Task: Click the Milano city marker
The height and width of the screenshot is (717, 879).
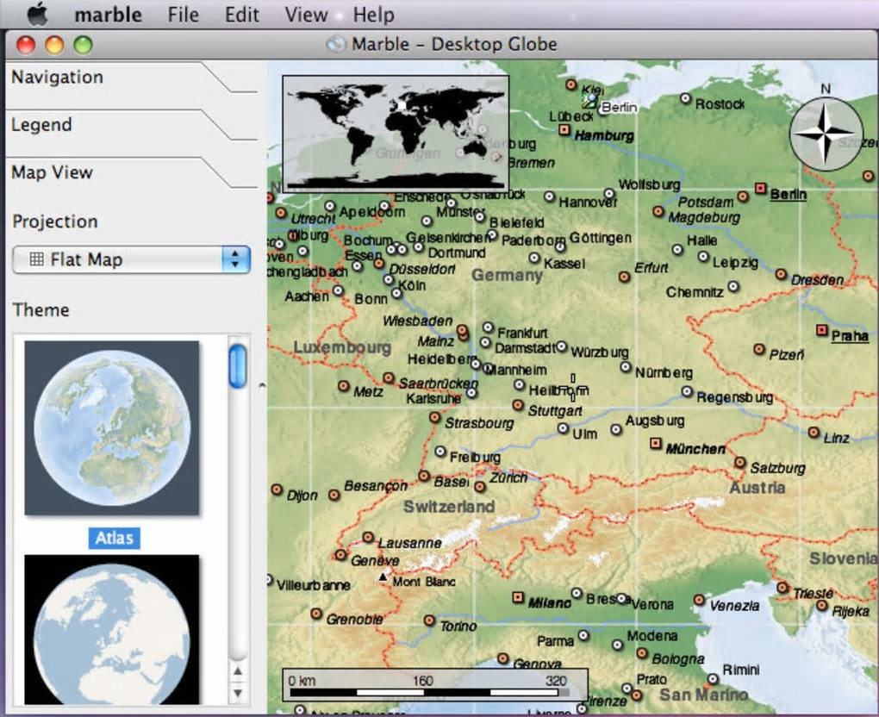Action: (518, 596)
